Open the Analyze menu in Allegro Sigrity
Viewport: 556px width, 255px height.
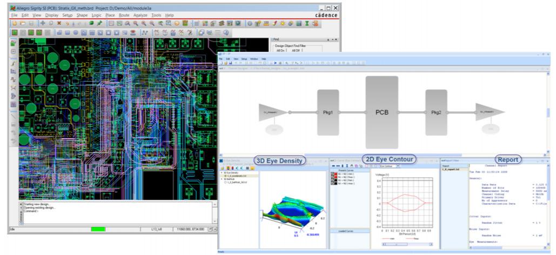140,15
